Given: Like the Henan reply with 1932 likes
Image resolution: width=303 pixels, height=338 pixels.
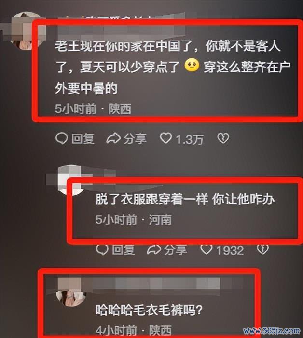Looking at the screenshot, I should pos(206,249).
